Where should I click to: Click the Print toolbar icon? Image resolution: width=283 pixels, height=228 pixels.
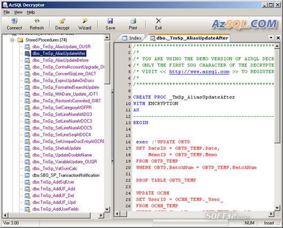[x=133, y=21]
